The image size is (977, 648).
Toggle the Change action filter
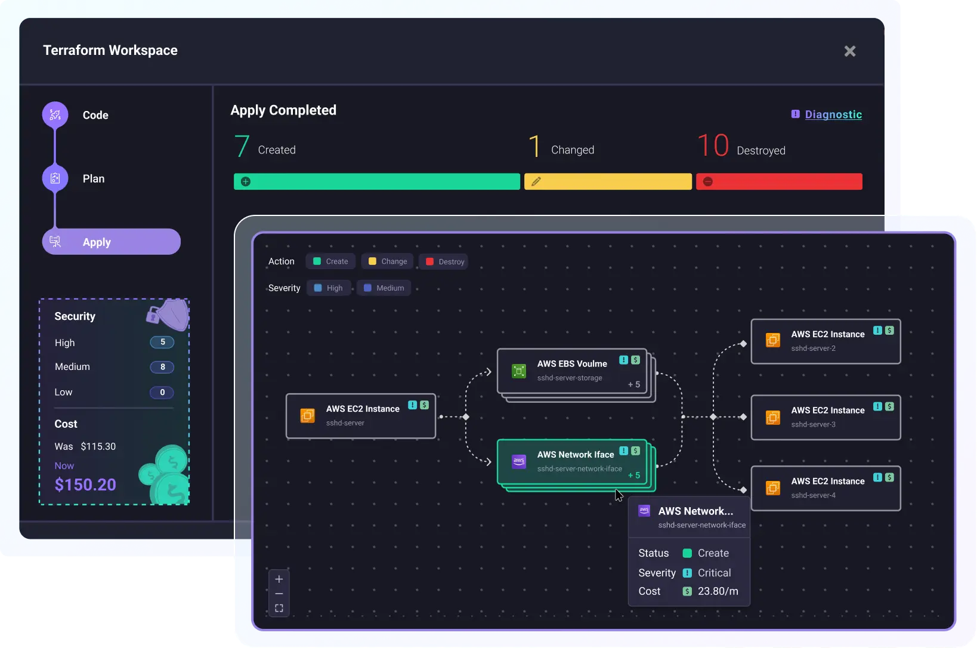(x=388, y=261)
